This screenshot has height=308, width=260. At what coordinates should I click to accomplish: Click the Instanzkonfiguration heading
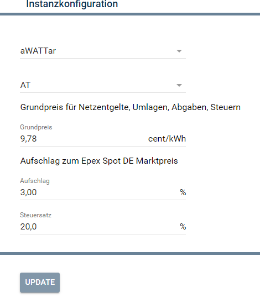click(x=72, y=4)
